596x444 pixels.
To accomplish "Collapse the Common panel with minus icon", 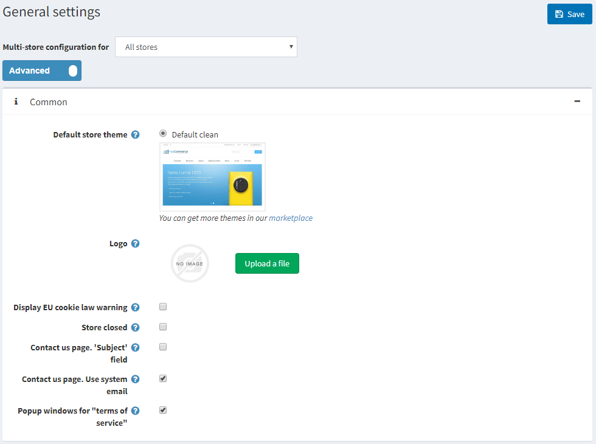I will pyautogui.click(x=577, y=102).
